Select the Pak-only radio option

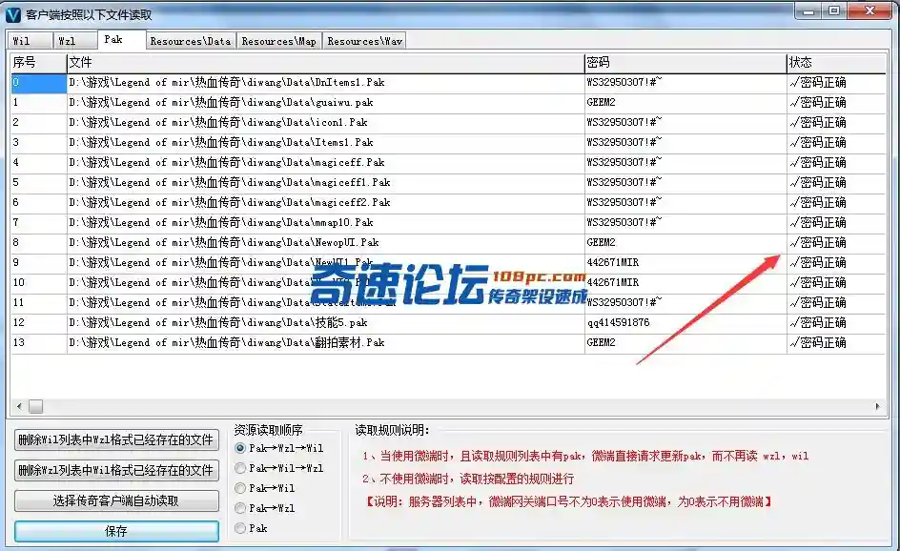point(252,528)
